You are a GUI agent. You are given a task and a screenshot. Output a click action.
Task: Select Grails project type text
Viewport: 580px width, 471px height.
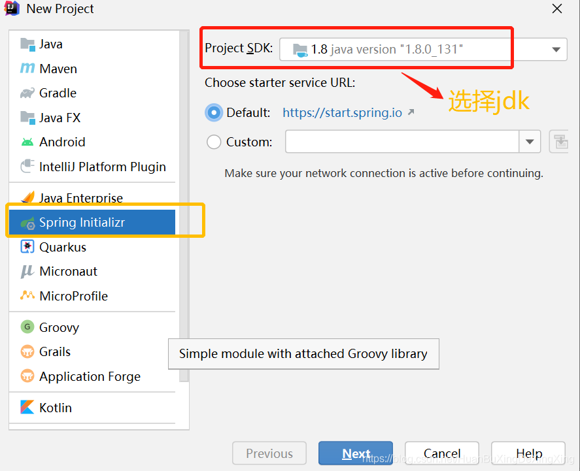click(55, 351)
